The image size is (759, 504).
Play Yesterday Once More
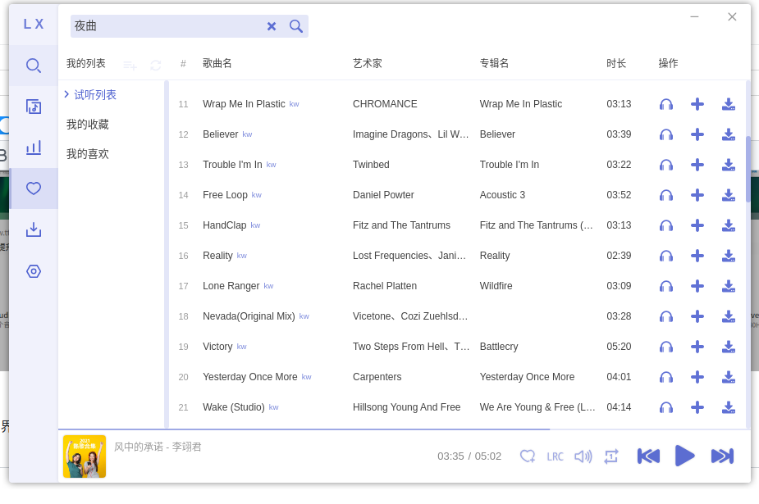[x=666, y=377]
